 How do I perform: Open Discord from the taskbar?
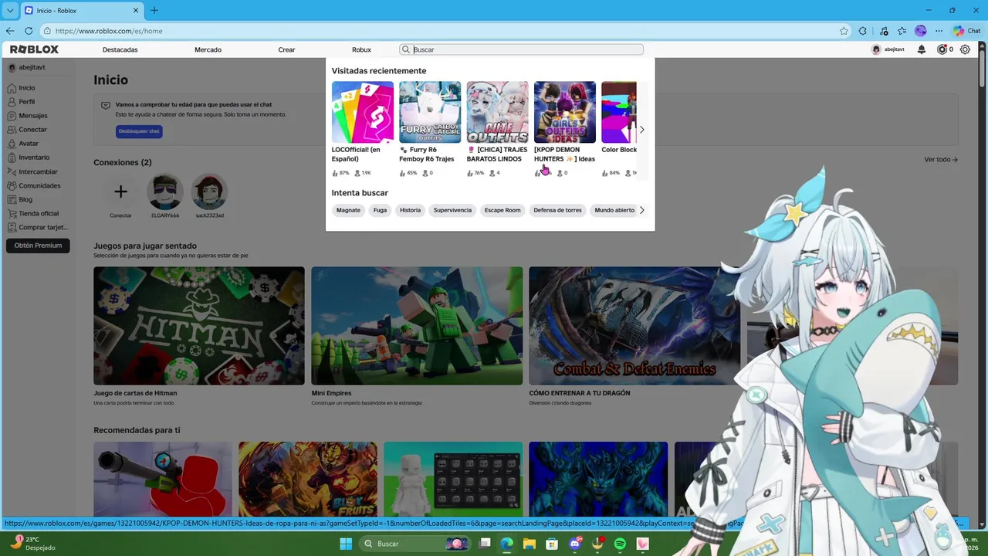[x=574, y=544]
